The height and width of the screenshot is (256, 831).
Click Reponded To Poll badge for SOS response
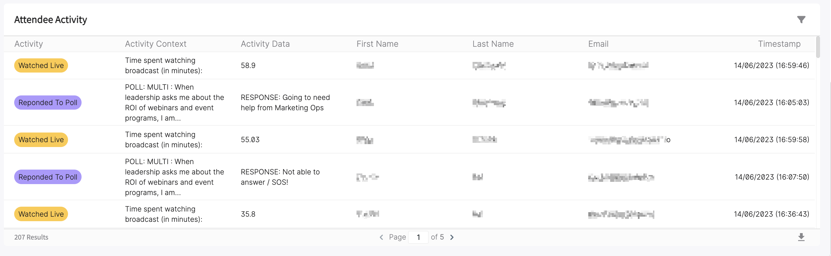tap(48, 177)
